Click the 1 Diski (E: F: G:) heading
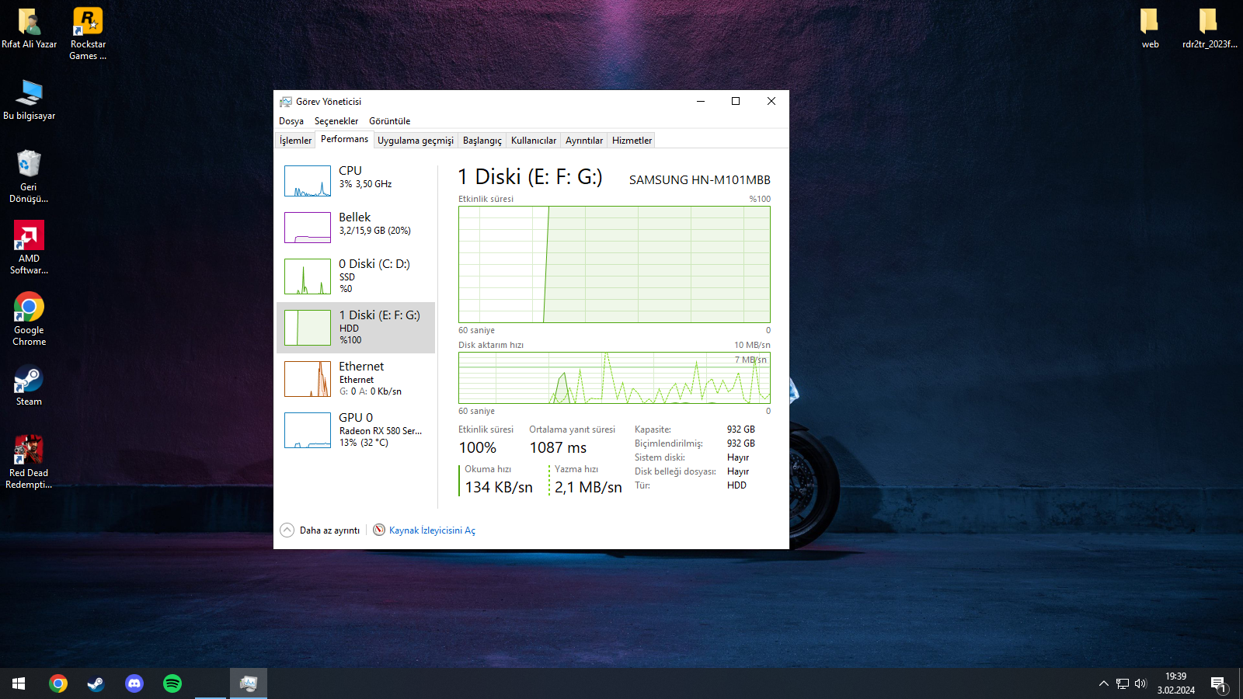 tap(530, 177)
